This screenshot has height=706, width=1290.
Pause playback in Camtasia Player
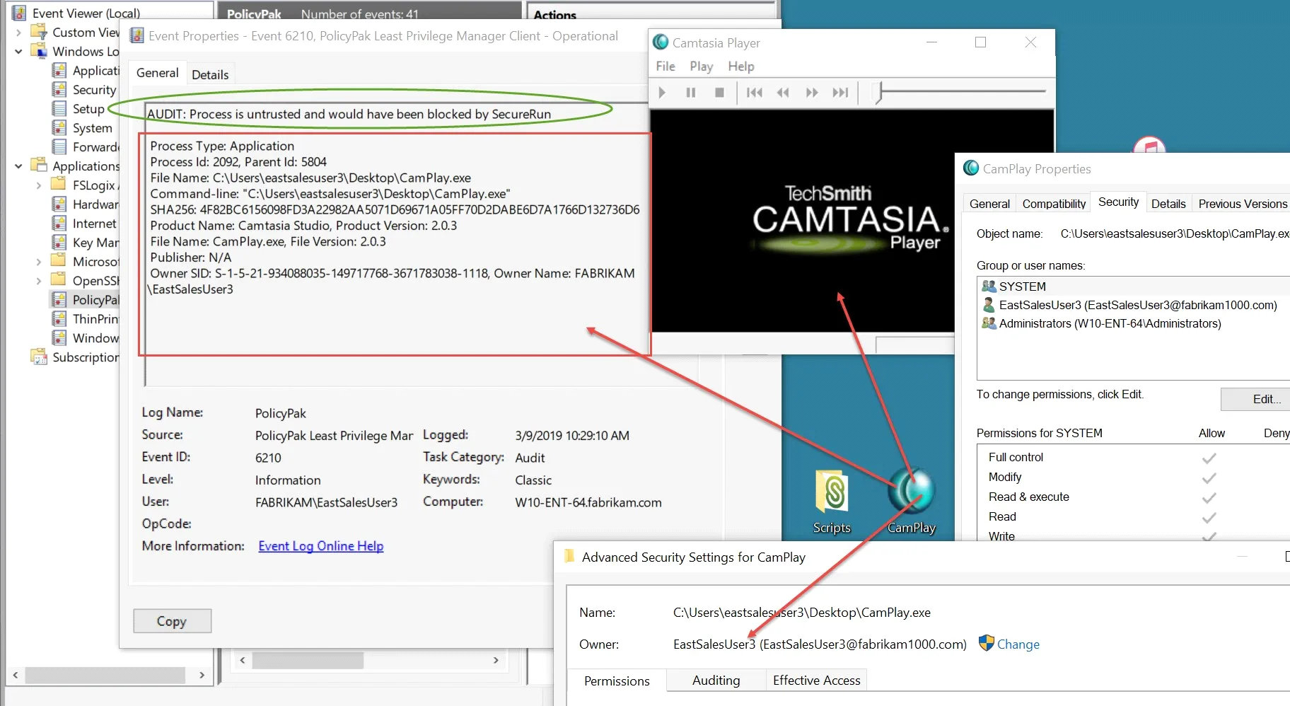tap(691, 92)
